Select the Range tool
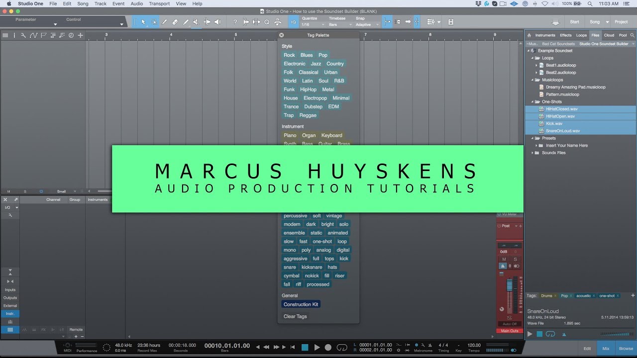This screenshot has width=637, height=358. click(x=154, y=22)
